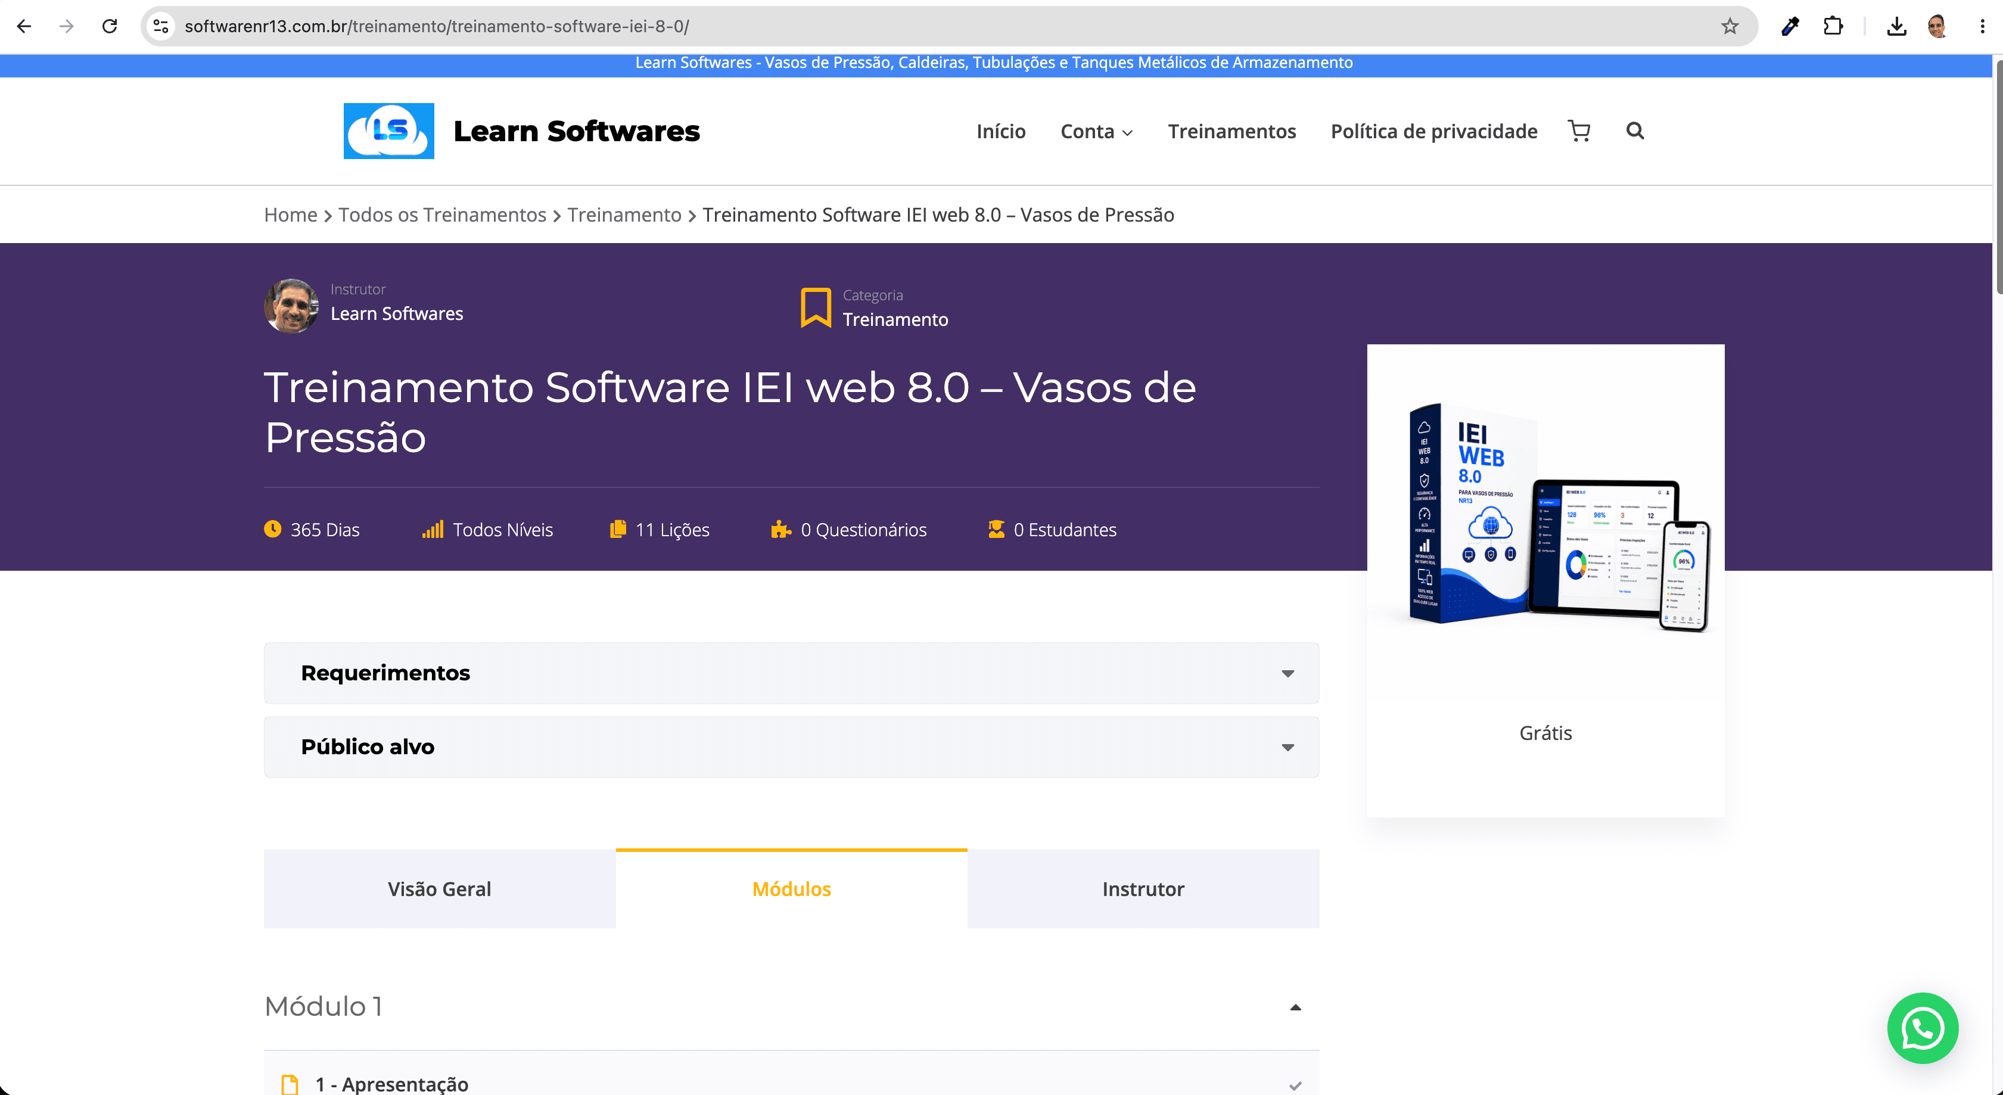The image size is (2003, 1095).
Task: Click the Learn Softwares LS logo
Action: click(x=389, y=130)
